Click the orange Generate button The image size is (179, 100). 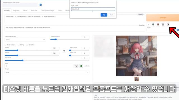pos(163,18)
